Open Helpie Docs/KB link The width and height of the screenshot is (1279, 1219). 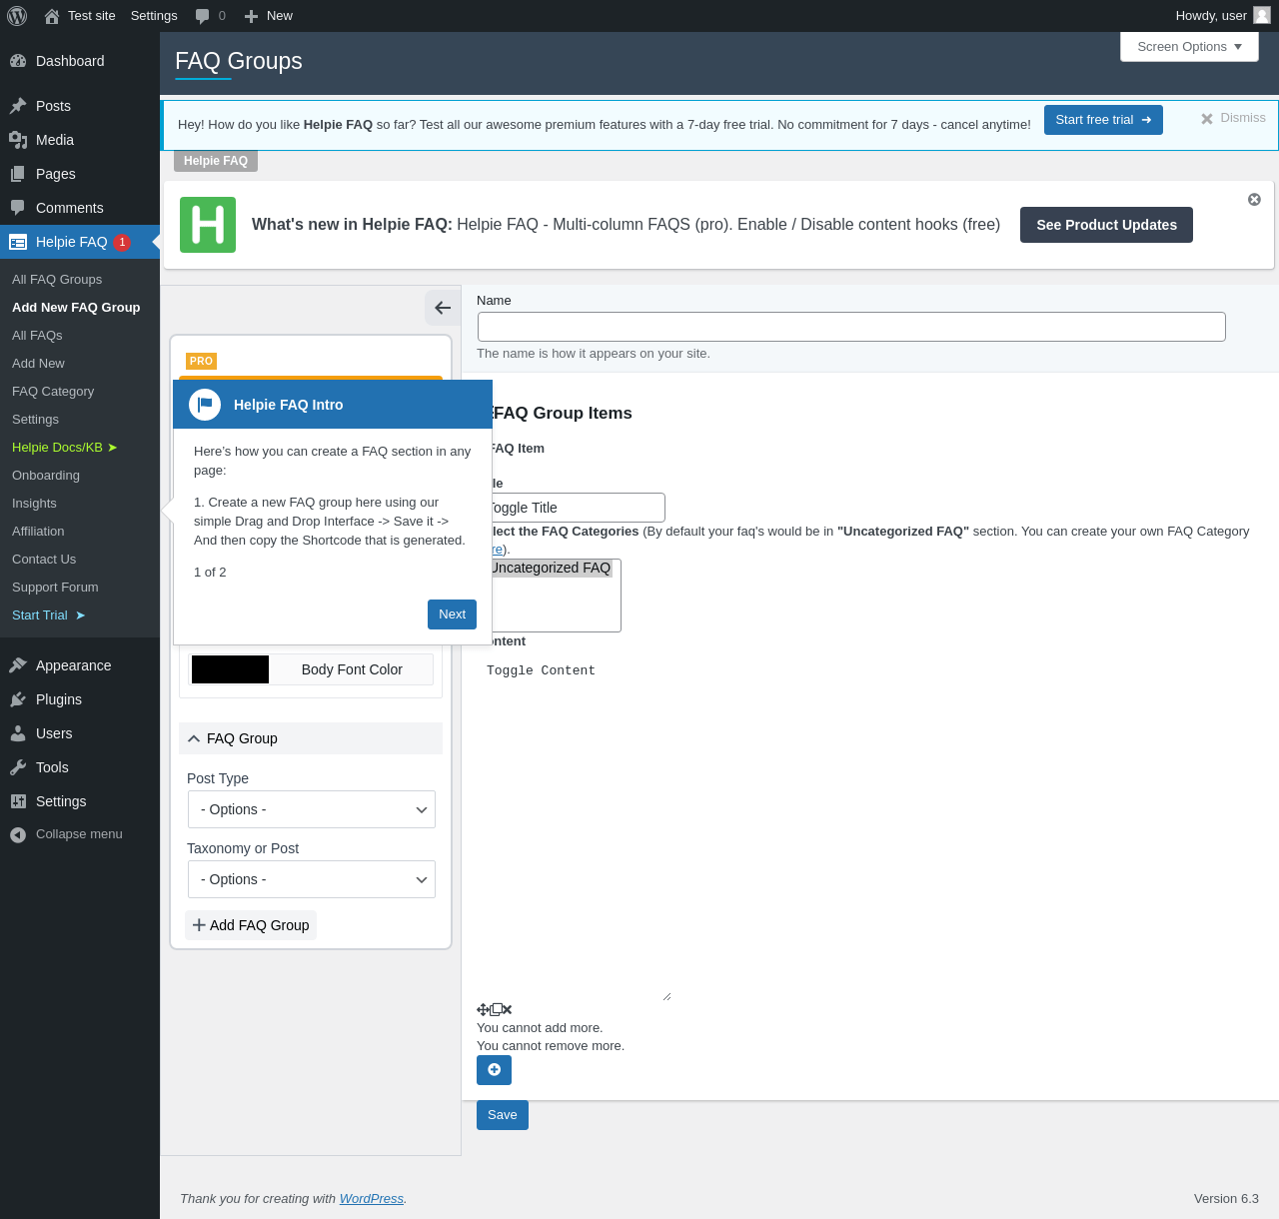(65, 448)
